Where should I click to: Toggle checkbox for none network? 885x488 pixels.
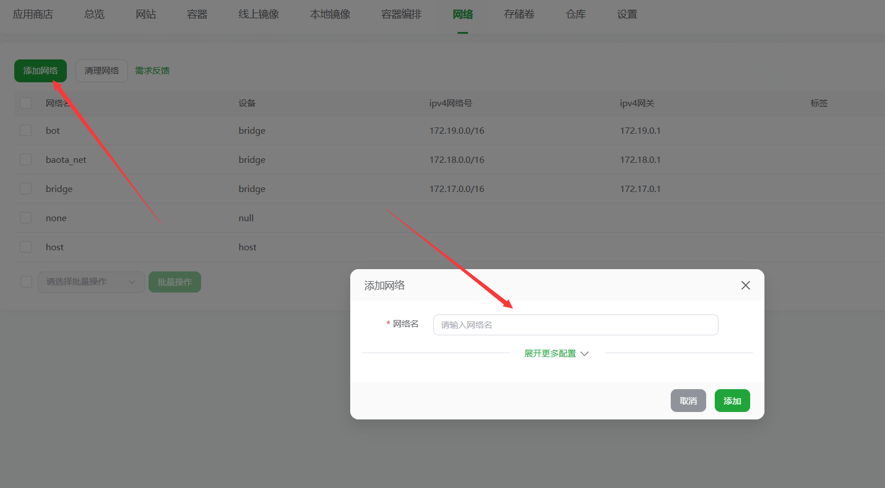coord(26,218)
